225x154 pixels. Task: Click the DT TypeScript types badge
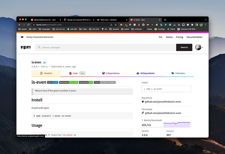(45, 63)
